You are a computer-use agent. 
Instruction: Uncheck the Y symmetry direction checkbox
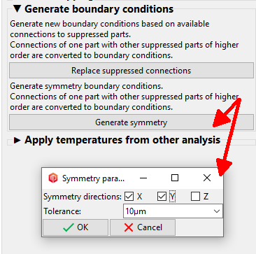tap(162, 197)
